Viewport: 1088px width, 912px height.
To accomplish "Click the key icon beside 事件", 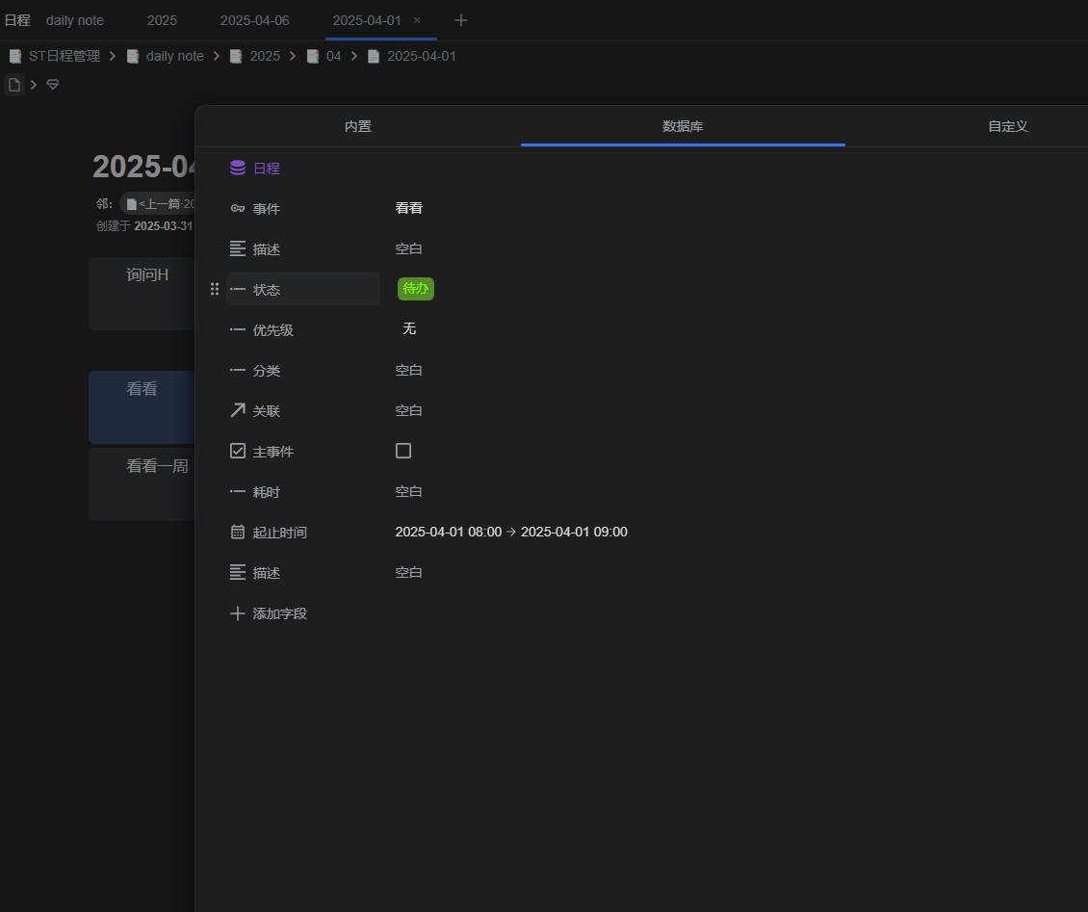I will (x=237, y=209).
